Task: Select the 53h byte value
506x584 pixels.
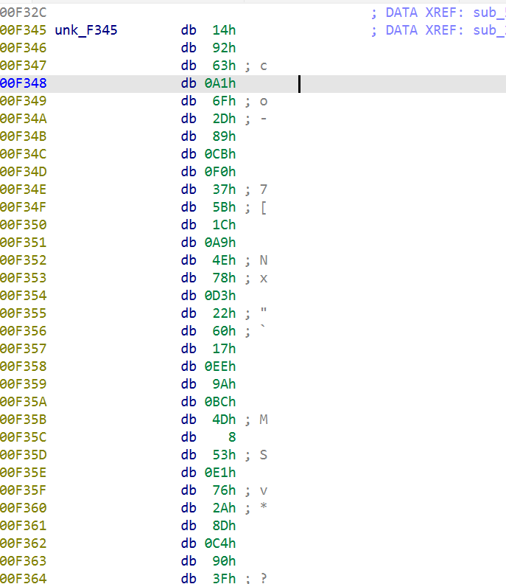Action: point(224,455)
